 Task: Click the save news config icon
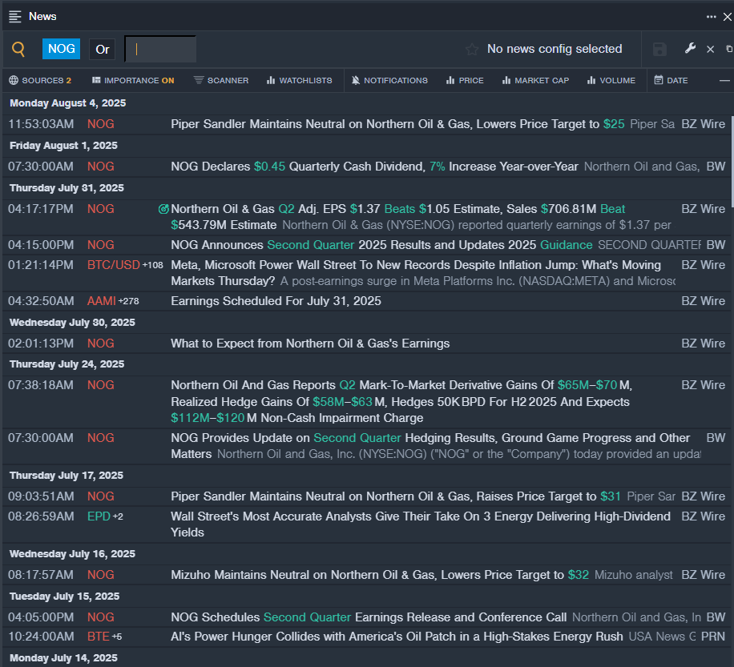tap(659, 49)
